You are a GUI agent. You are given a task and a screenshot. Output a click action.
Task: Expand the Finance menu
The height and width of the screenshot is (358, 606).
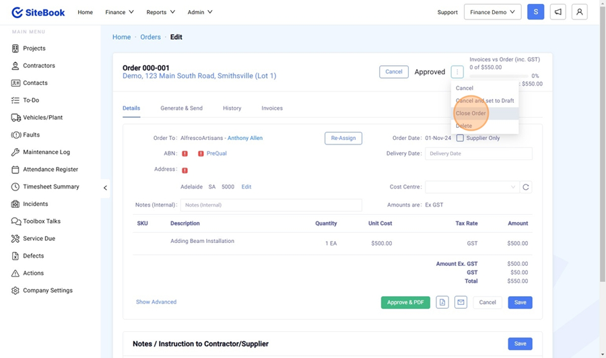119,12
